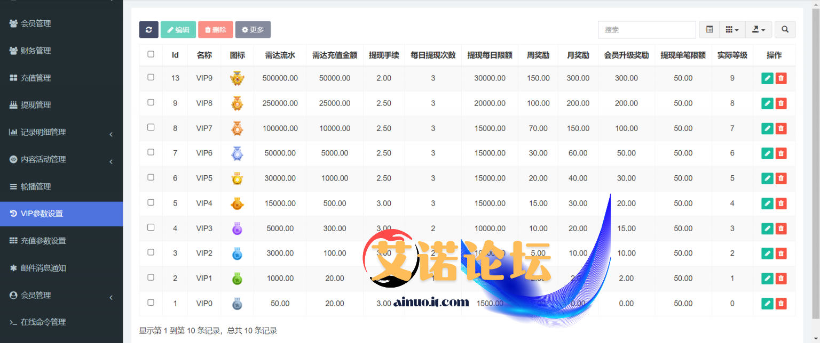Click into the 搜索 input field
The image size is (820, 343).
pyautogui.click(x=646, y=30)
